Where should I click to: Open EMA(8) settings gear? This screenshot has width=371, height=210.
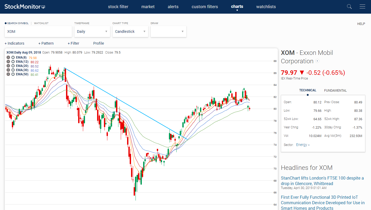pyautogui.click(x=13, y=57)
